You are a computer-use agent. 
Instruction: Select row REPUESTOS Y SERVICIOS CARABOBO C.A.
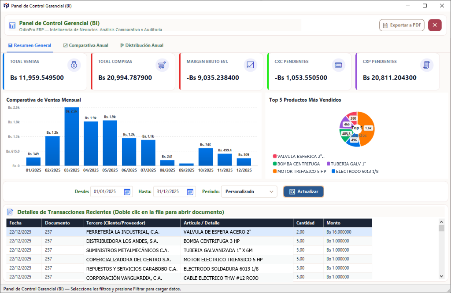click(189, 268)
